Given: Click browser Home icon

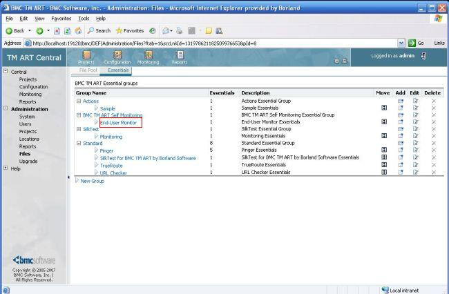Looking at the screenshot, I should tap(78, 30).
